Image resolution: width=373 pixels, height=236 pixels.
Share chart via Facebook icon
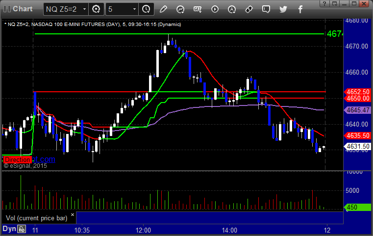[300, 9]
